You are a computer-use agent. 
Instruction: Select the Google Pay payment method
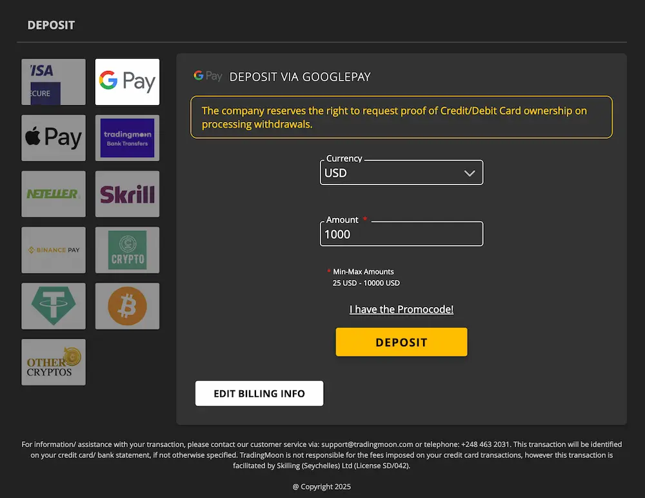pyautogui.click(x=127, y=82)
